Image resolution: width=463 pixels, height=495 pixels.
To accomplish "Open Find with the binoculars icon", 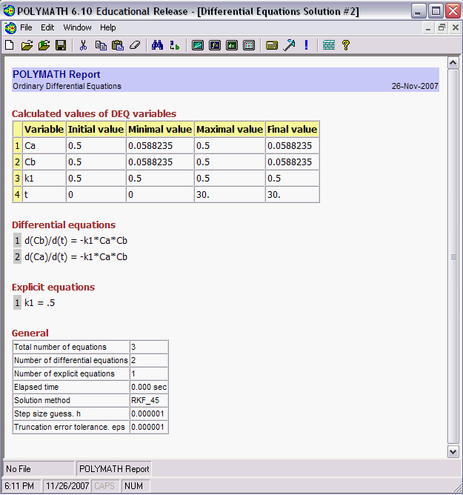I will pos(157,45).
